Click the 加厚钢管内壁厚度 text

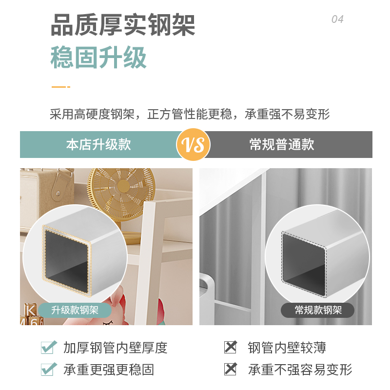tap(116, 348)
